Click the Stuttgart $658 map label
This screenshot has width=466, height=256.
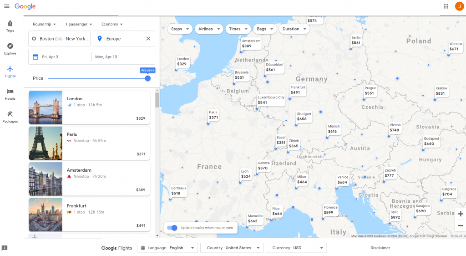point(304,116)
